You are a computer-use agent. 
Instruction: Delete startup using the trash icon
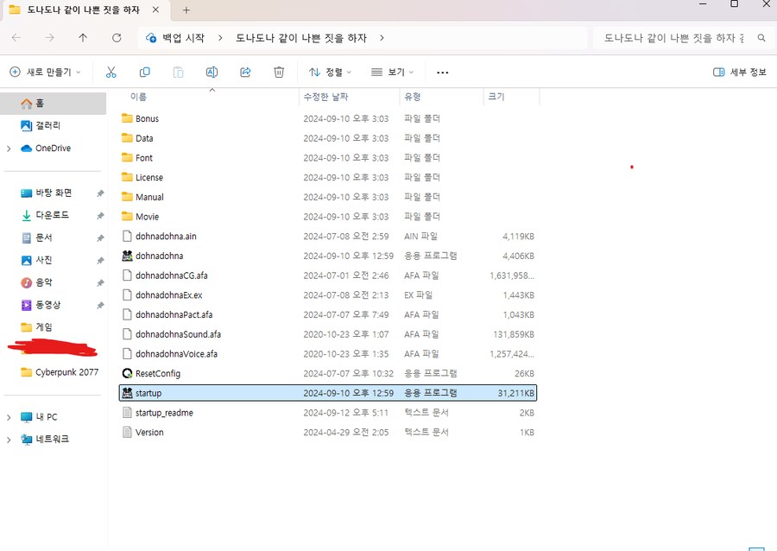[279, 72]
